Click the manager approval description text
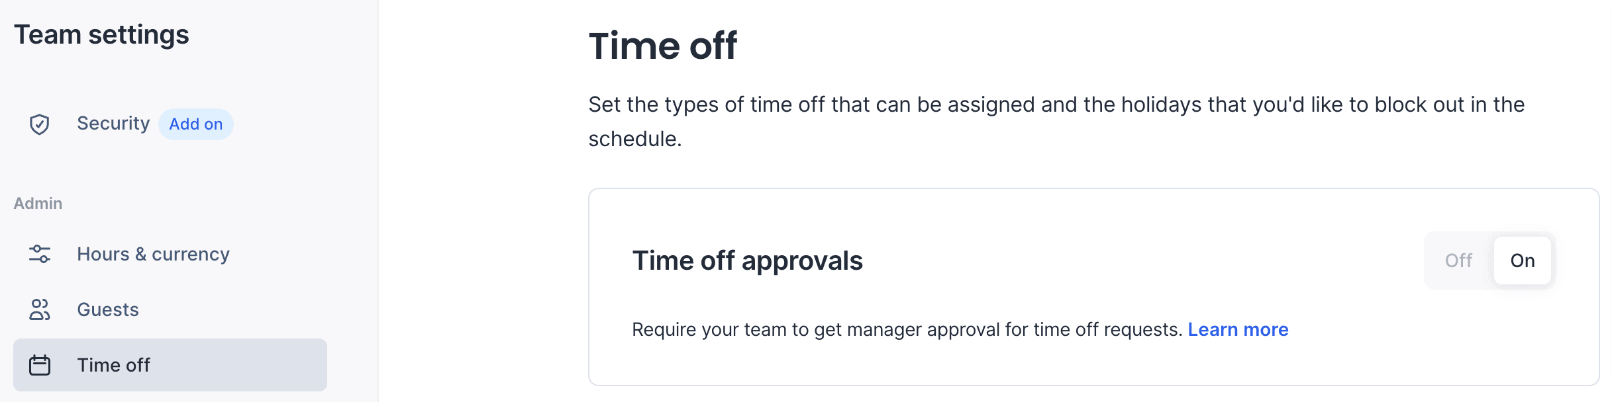This screenshot has width=1612, height=402. [x=907, y=329]
